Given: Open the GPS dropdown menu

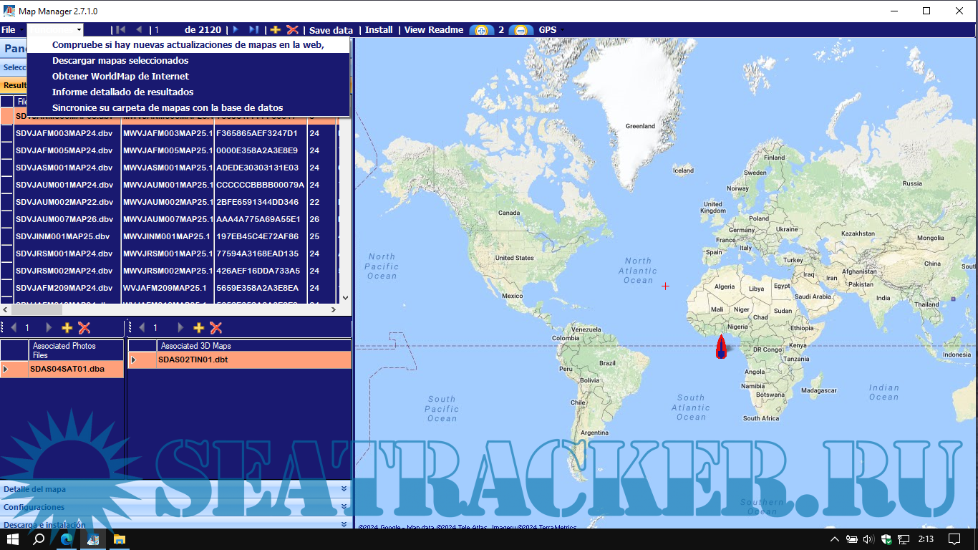Looking at the screenshot, I should tap(551, 30).
